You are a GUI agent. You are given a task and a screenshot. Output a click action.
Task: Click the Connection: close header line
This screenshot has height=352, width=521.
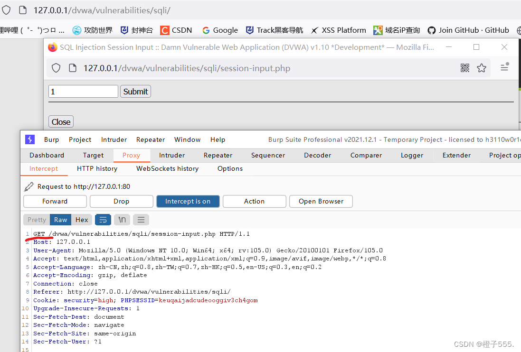(x=65, y=283)
